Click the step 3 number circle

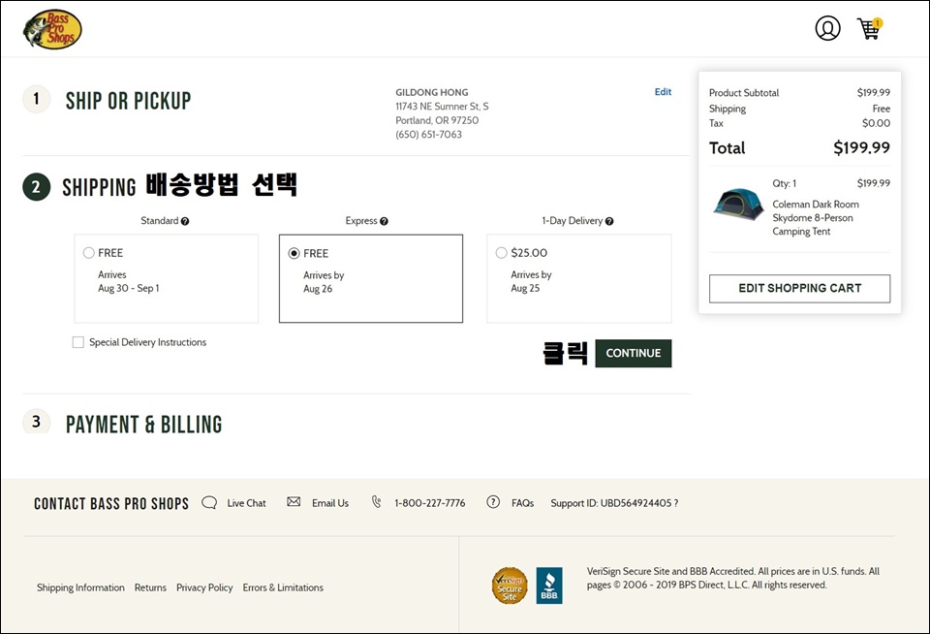36,422
